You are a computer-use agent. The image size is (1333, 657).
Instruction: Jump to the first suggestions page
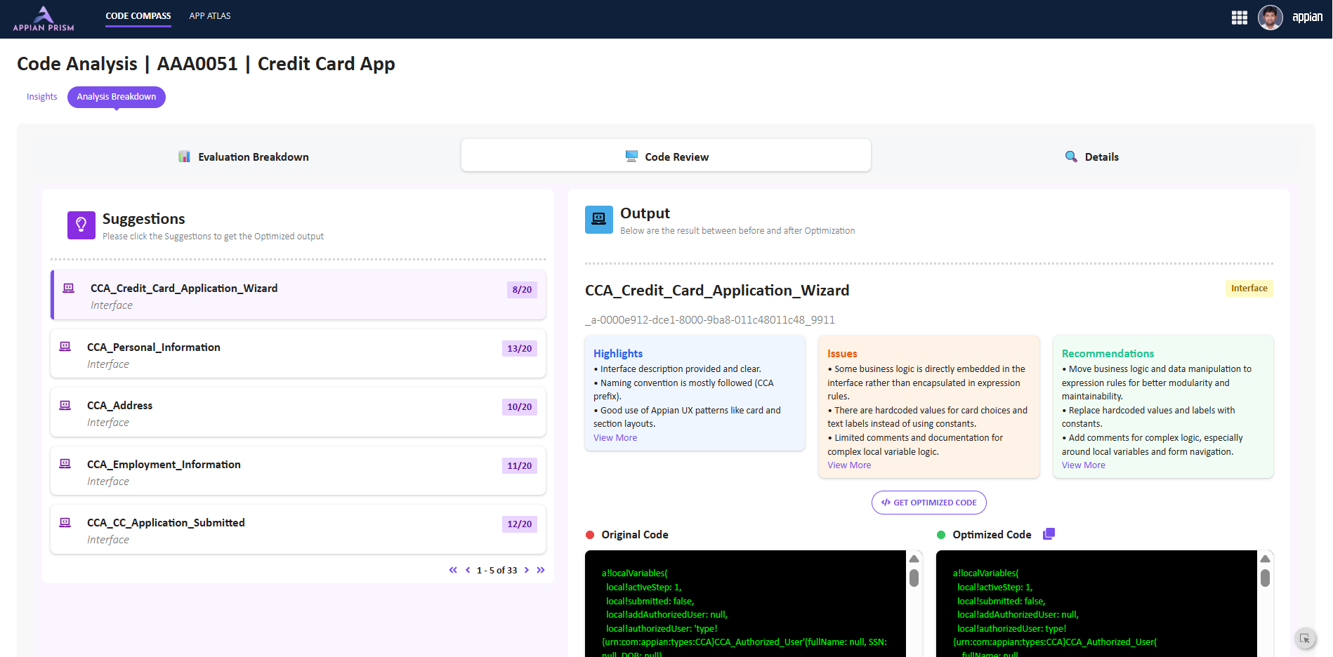(453, 570)
